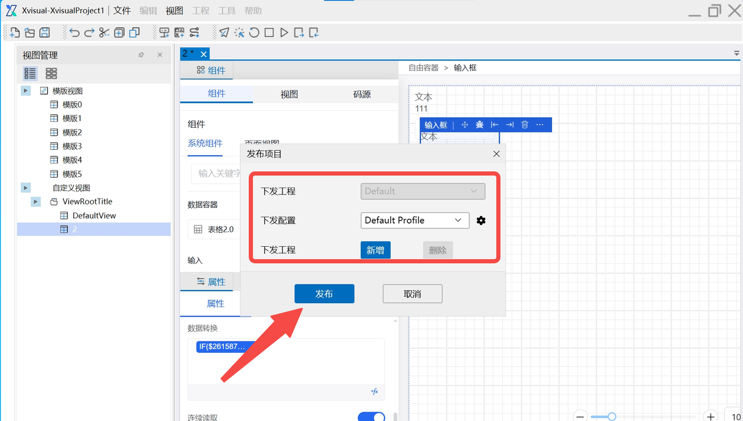The image size is (743, 421).
Task: Click the toolbar icon right of the scissors
Action: click(120, 33)
